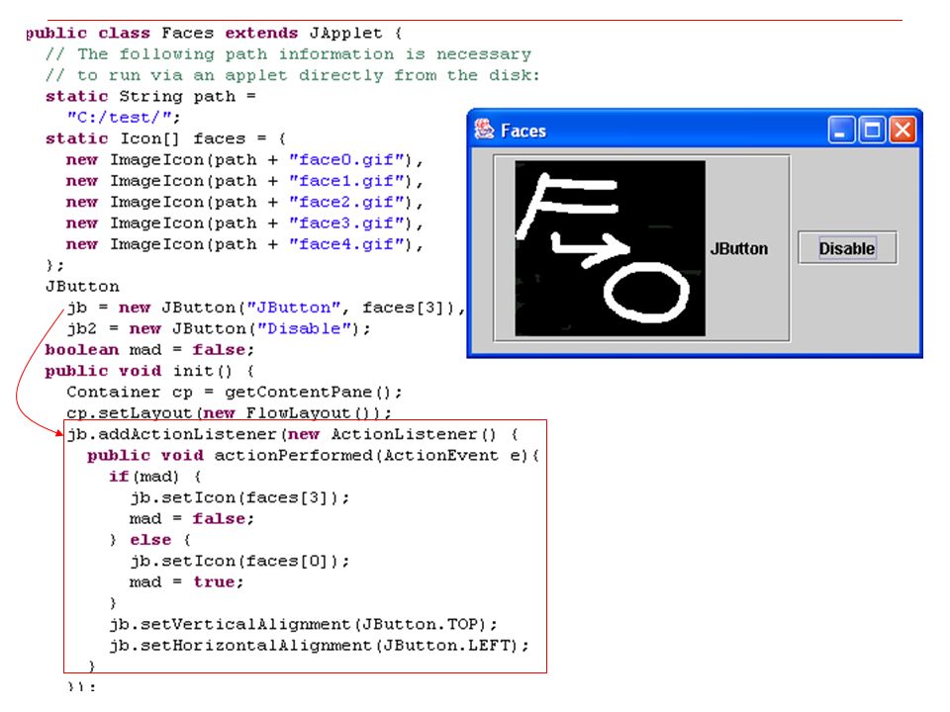Image resolution: width=950 pixels, height=712 pixels.
Task: Click the line "if(mad) {"
Action: [x=155, y=477]
